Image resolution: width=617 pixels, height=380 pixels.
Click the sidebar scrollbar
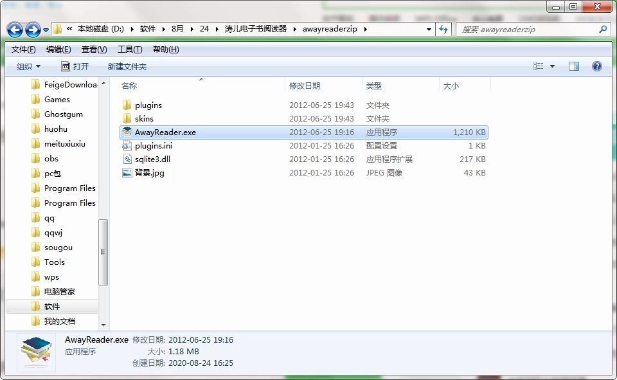coord(103,251)
